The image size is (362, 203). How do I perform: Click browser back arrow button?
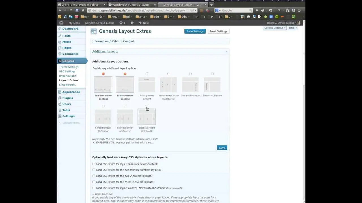tap(60, 10)
